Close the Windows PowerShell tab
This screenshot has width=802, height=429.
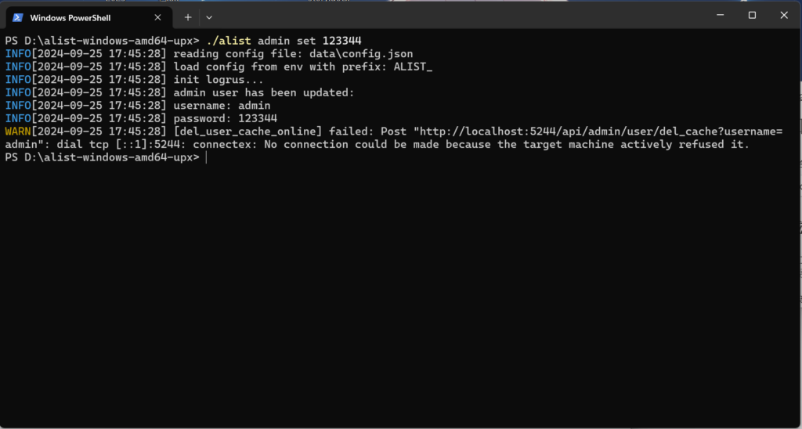157,17
